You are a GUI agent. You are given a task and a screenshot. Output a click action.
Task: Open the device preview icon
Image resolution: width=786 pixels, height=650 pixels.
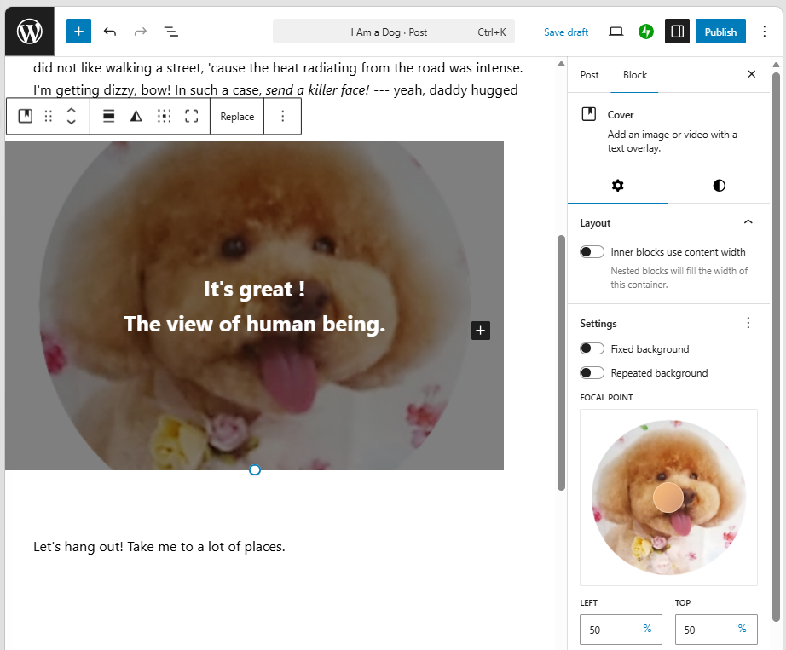point(616,32)
